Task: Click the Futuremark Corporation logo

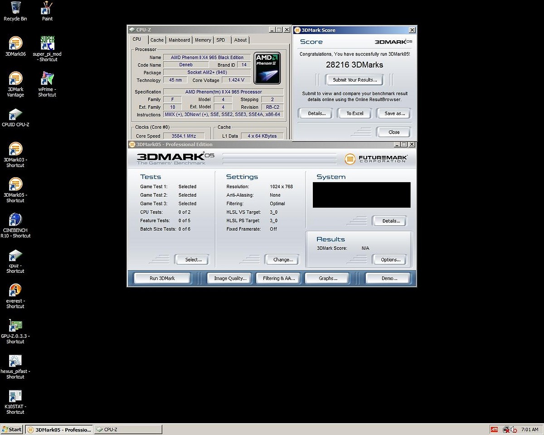Action: coord(376,159)
